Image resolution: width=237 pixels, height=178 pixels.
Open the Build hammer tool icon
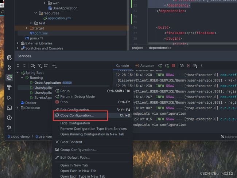(x=9, y=87)
